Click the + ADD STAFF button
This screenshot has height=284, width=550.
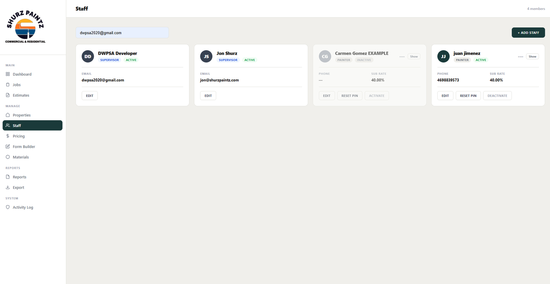click(x=528, y=33)
